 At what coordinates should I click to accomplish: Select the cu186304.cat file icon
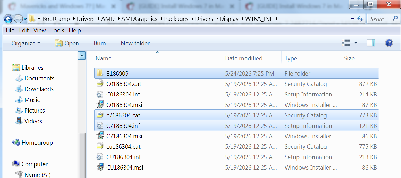point(100,146)
